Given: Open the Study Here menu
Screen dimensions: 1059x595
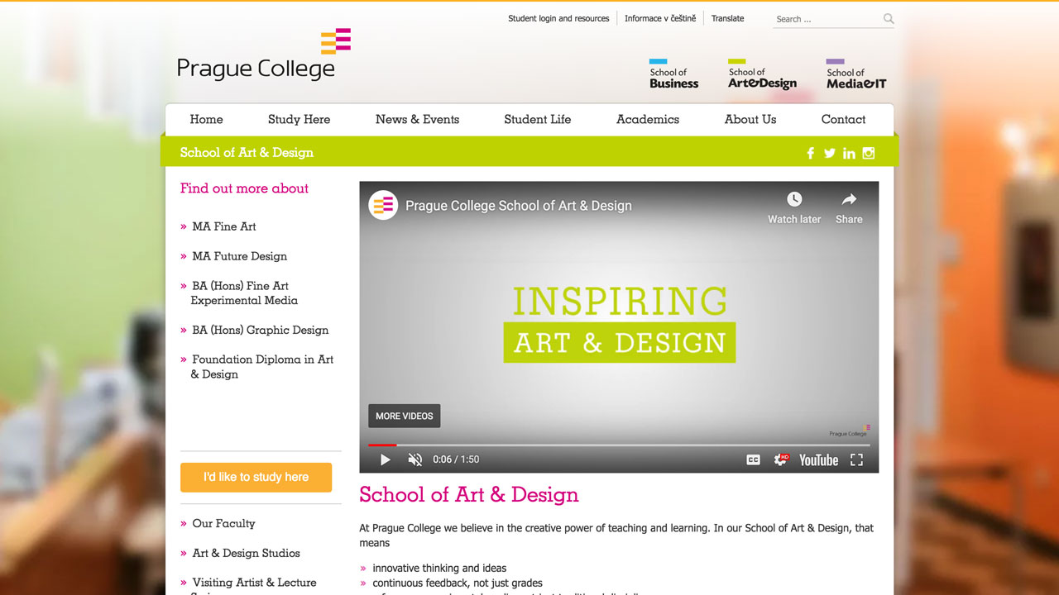Looking at the screenshot, I should tap(299, 119).
